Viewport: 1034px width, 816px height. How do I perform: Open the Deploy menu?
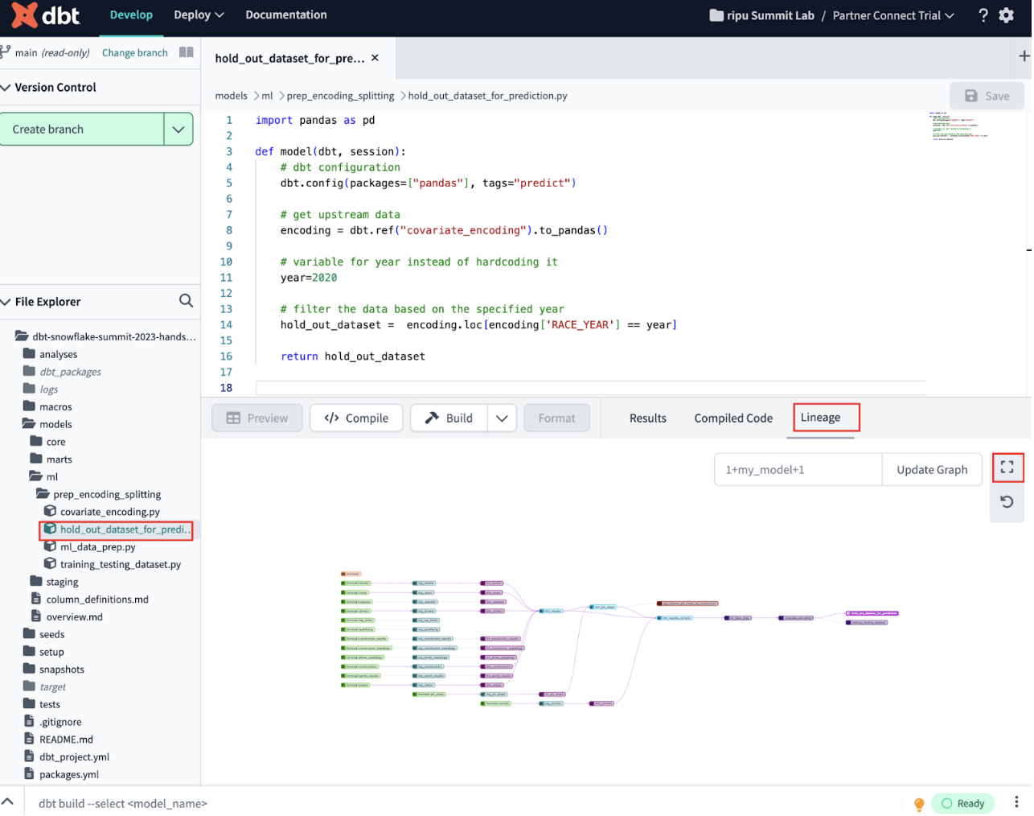(198, 15)
